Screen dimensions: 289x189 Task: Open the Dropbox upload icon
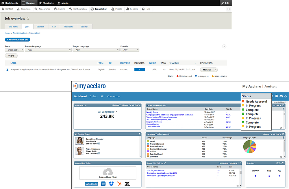pyautogui.click(x=111, y=184)
